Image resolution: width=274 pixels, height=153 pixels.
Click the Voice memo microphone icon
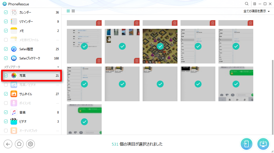tap(14, 103)
